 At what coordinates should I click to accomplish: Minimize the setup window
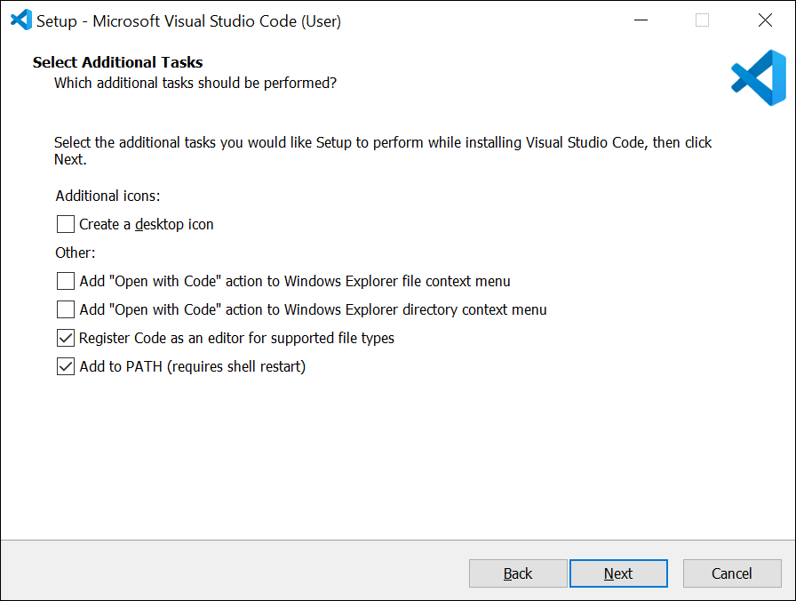point(641,20)
